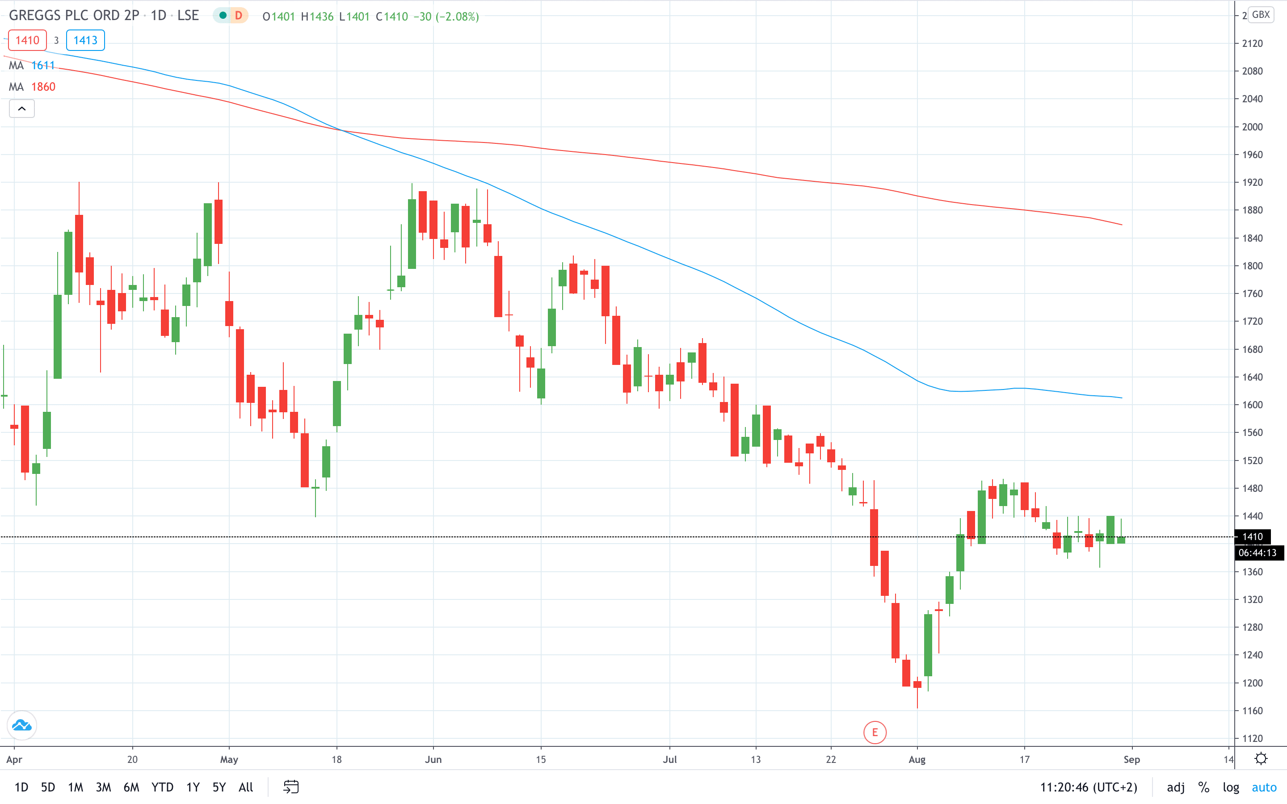This screenshot has width=1287, height=804.
Task: Collapse the indicator legend chevron
Action: (22, 109)
